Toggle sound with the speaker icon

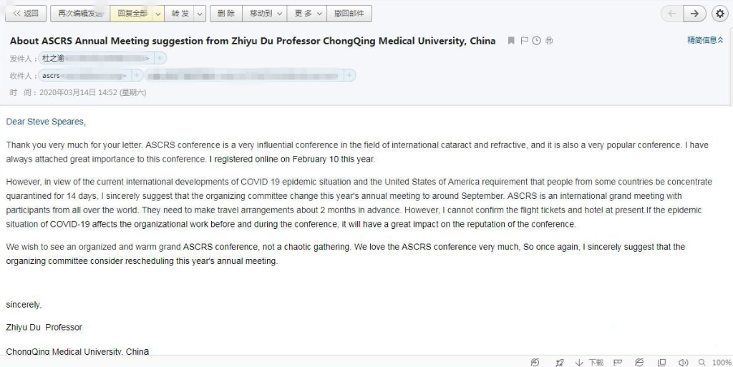[x=683, y=363]
